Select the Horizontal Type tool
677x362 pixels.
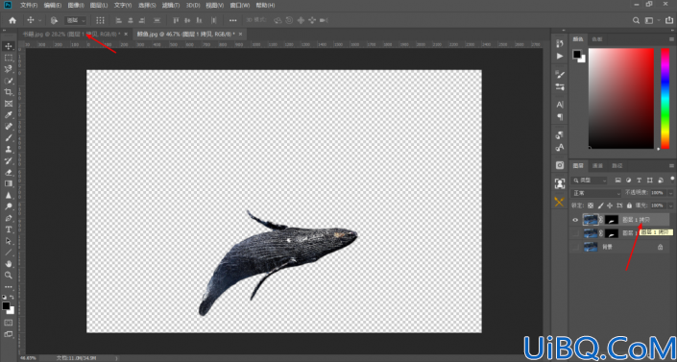coord(9,229)
